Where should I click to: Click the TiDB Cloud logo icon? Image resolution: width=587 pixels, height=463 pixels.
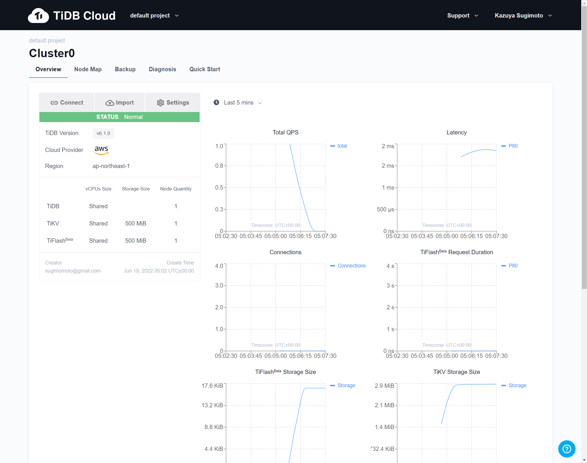(x=39, y=16)
